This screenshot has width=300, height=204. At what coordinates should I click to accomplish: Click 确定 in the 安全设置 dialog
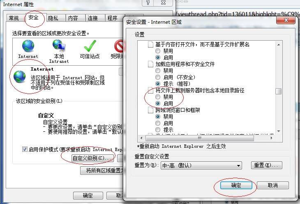[236, 185]
